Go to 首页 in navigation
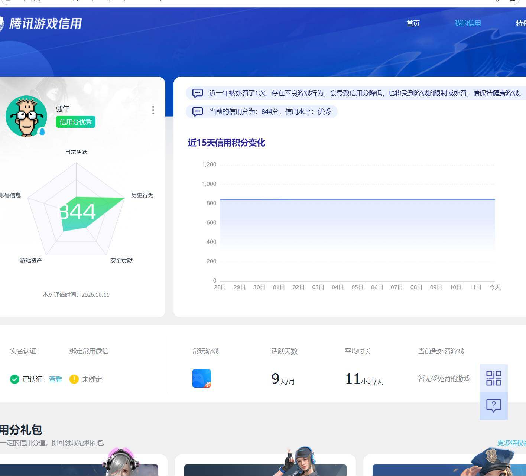Image resolution: width=526 pixels, height=476 pixels. 413,23
